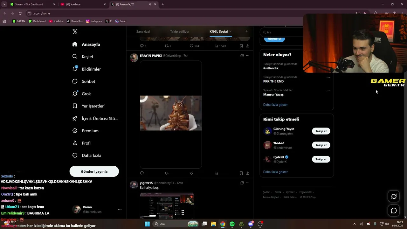This screenshot has width=407, height=229.
Task: Open File Explorer from the taskbar
Action: (213, 224)
